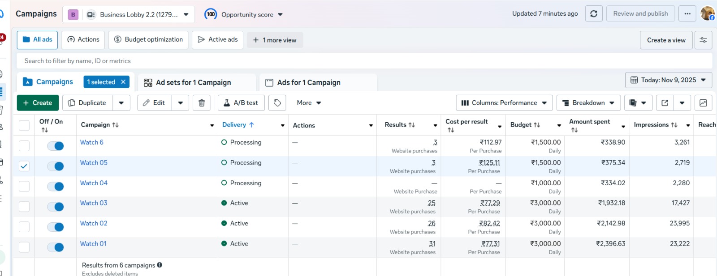The height and width of the screenshot is (276, 717).
Task: Select the Watch 03 campaign checkbox
Action: (x=24, y=207)
